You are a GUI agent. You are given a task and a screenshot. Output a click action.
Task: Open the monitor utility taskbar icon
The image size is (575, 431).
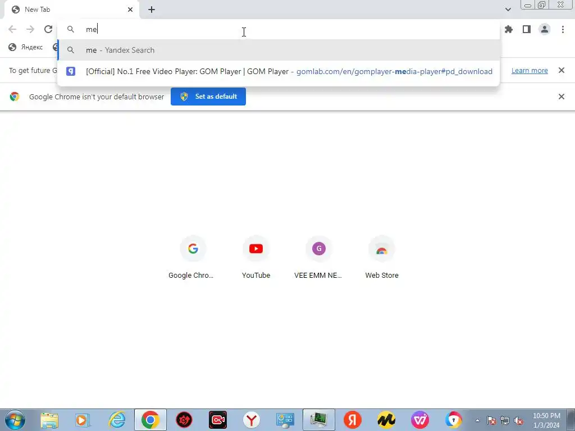click(x=319, y=420)
